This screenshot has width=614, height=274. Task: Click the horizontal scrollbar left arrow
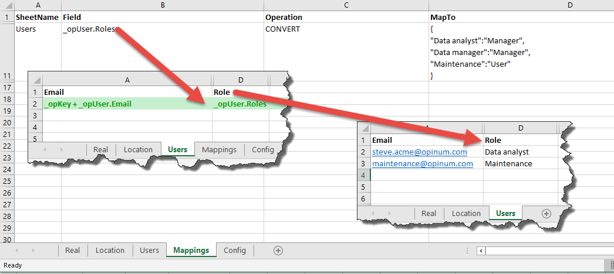pyautogui.click(x=481, y=251)
